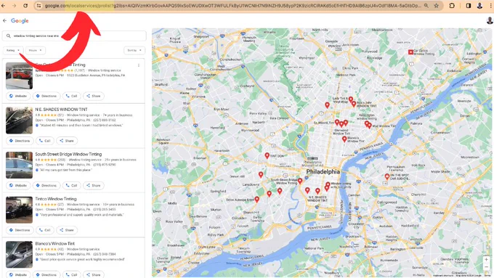Share South Street Bridge Window Tinting

pyautogui.click(x=94, y=185)
